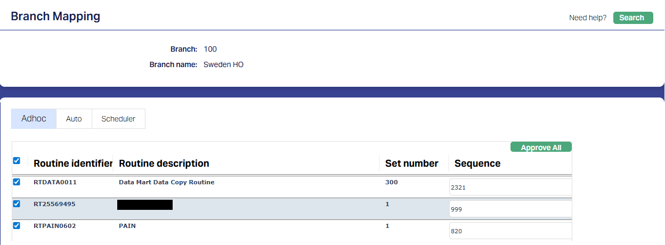Click the Sequence column header
The width and height of the screenshot is (665, 245).
tap(477, 163)
